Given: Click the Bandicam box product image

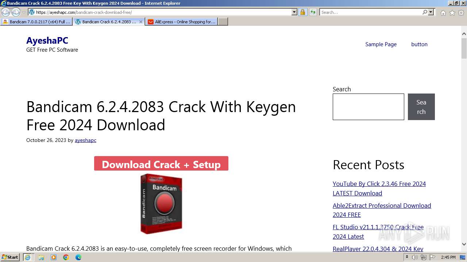Looking at the screenshot, I should click(x=161, y=204).
